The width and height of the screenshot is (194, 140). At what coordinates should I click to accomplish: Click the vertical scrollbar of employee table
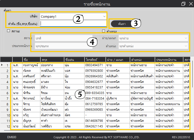(x=193, y=76)
